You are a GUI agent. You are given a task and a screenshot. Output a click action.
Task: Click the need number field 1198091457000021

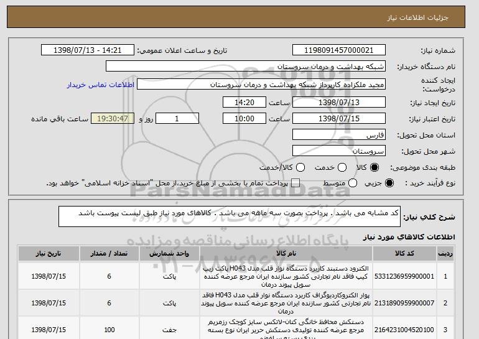click(x=339, y=50)
